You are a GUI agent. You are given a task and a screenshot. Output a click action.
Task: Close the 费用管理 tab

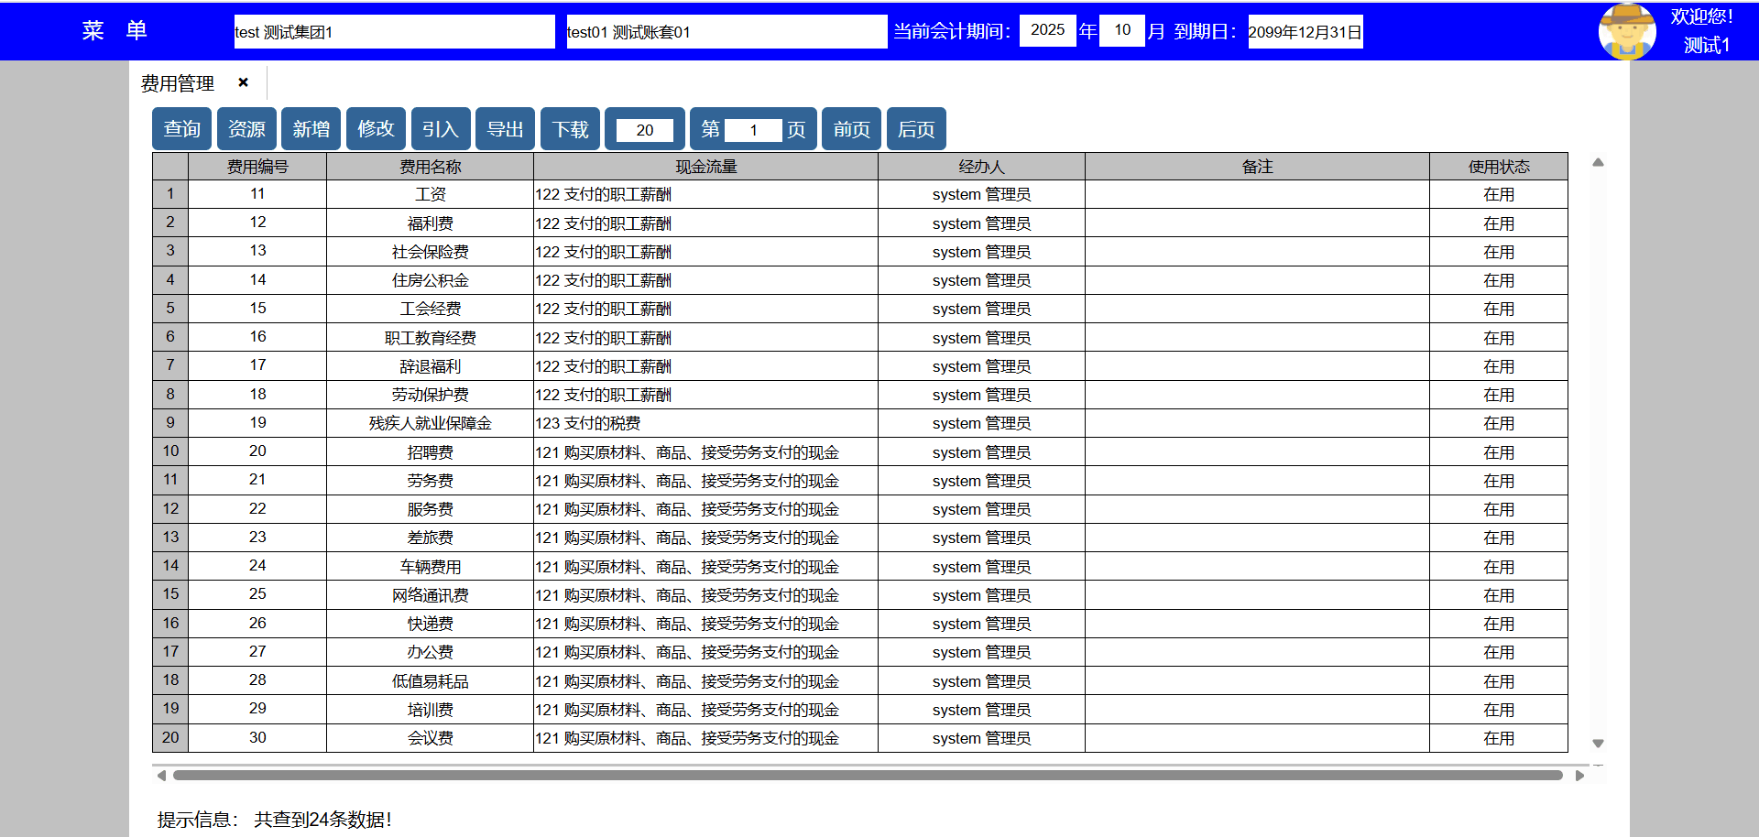point(243,82)
